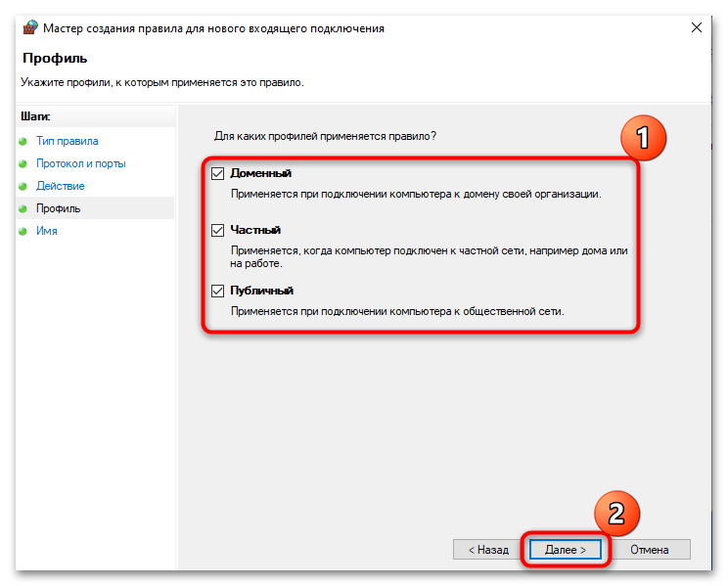Go to the Тип правила step

68,141
